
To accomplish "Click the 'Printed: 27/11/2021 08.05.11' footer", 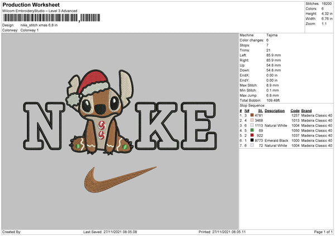I will [222, 232].
